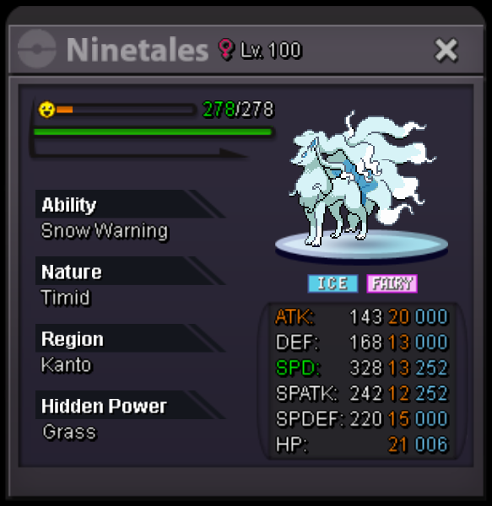Image resolution: width=492 pixels, height=506 pixels.
Task: Click the Timid nature value
Action: [66, 297]
